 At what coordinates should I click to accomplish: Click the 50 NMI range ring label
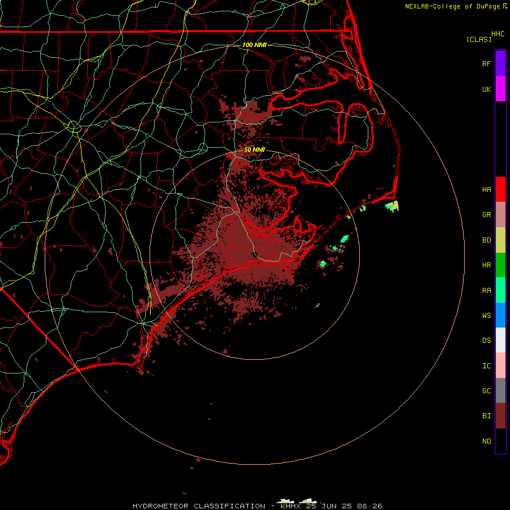click(x=254, y=150)
